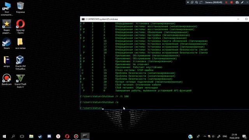
Task: Select the Opera browser desktop shortcut
Action: [20, 26]
